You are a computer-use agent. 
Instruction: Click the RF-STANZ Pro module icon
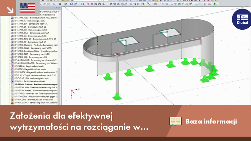(12, 97)
